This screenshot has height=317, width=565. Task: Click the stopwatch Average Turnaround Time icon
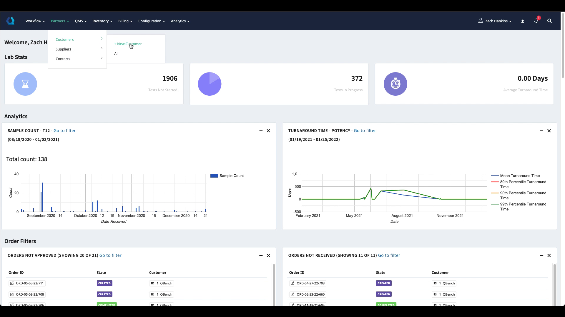pos(395,84)
